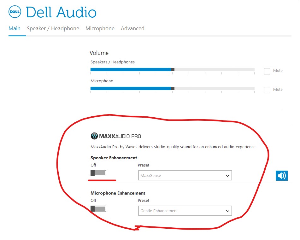300x240 pixels.
Task: Click the MaxxAudio Pro logo icon
Action: click(x=94, y=136)
